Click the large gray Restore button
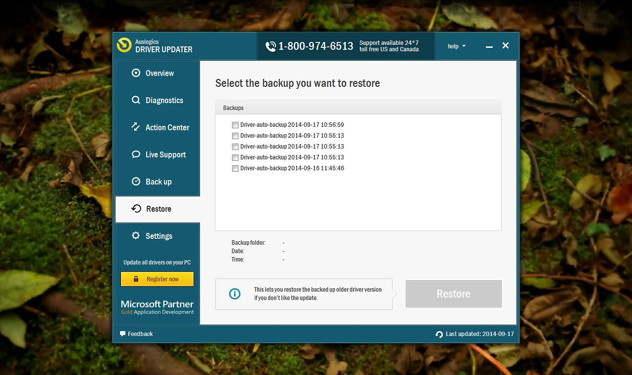The image size is (632, 375). point(454,294)
